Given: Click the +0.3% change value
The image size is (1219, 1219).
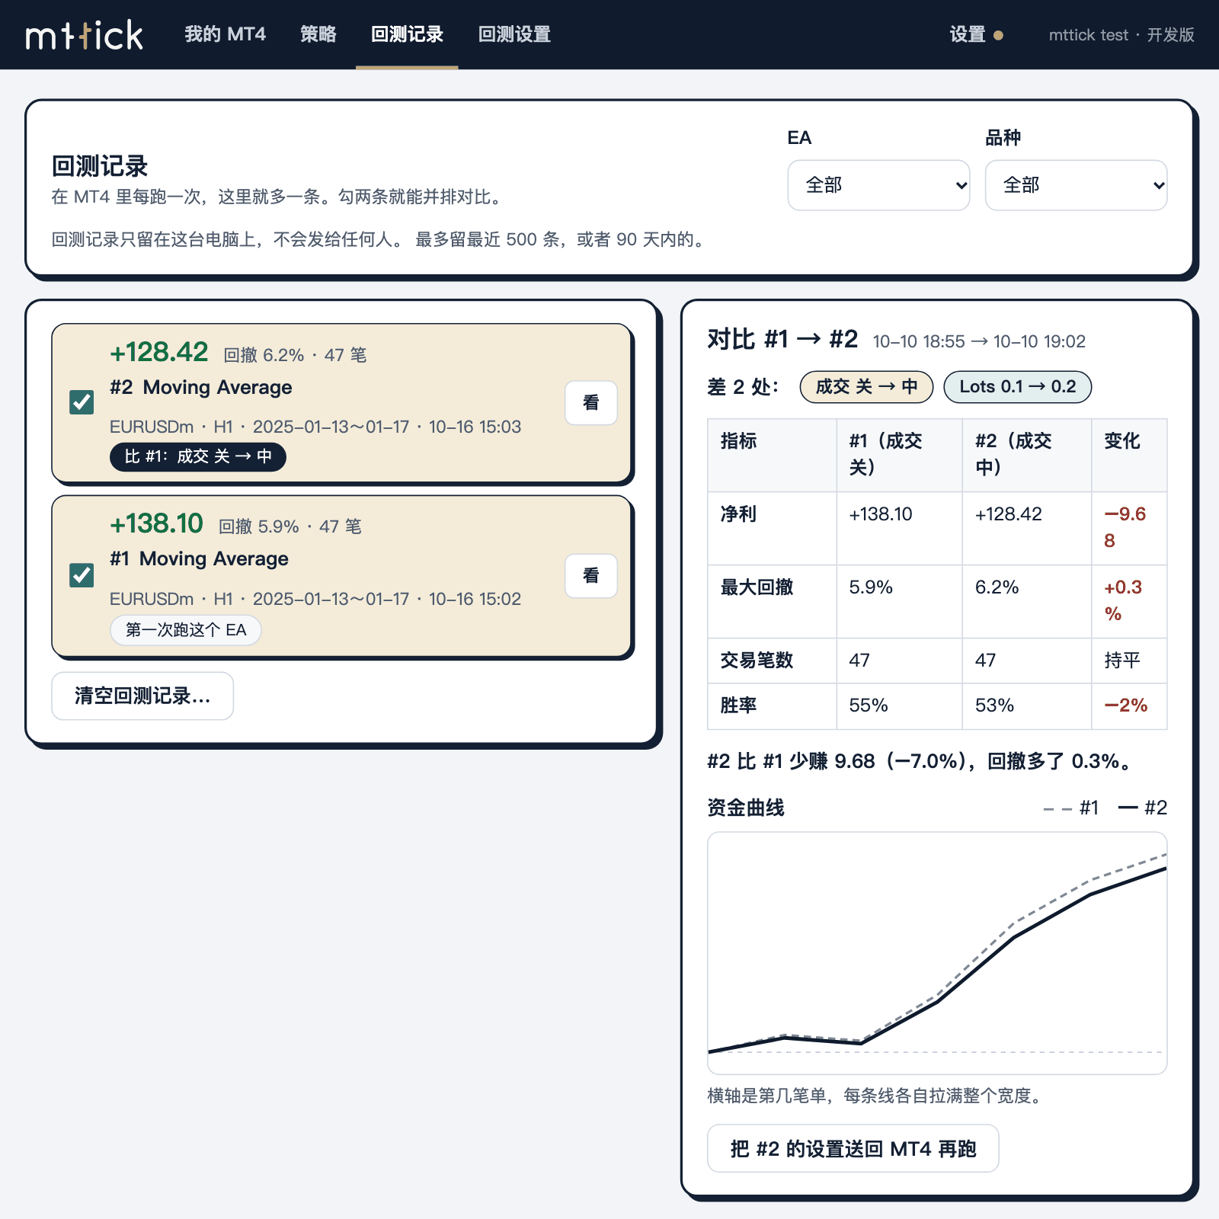Looking at the screenshot, I should (x=1124, y=600).
